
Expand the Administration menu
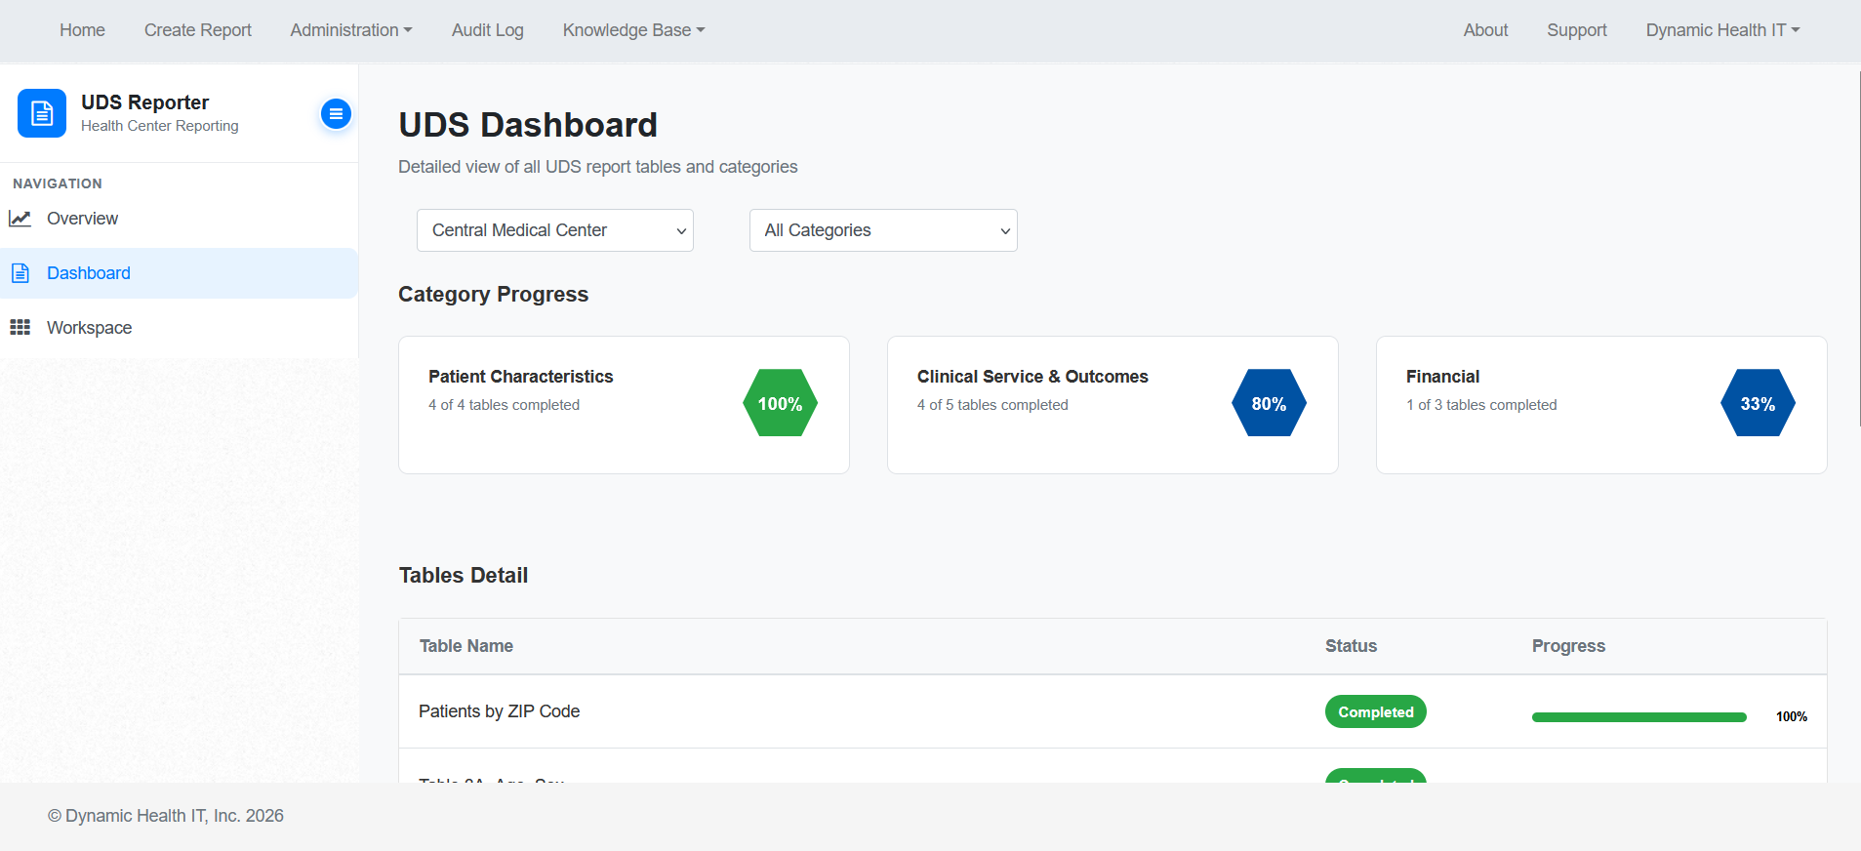pos(351,30)
